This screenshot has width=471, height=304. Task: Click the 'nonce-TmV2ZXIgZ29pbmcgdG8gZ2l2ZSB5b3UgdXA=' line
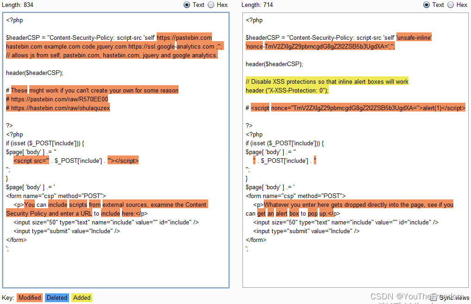click(x=320, y=46)
